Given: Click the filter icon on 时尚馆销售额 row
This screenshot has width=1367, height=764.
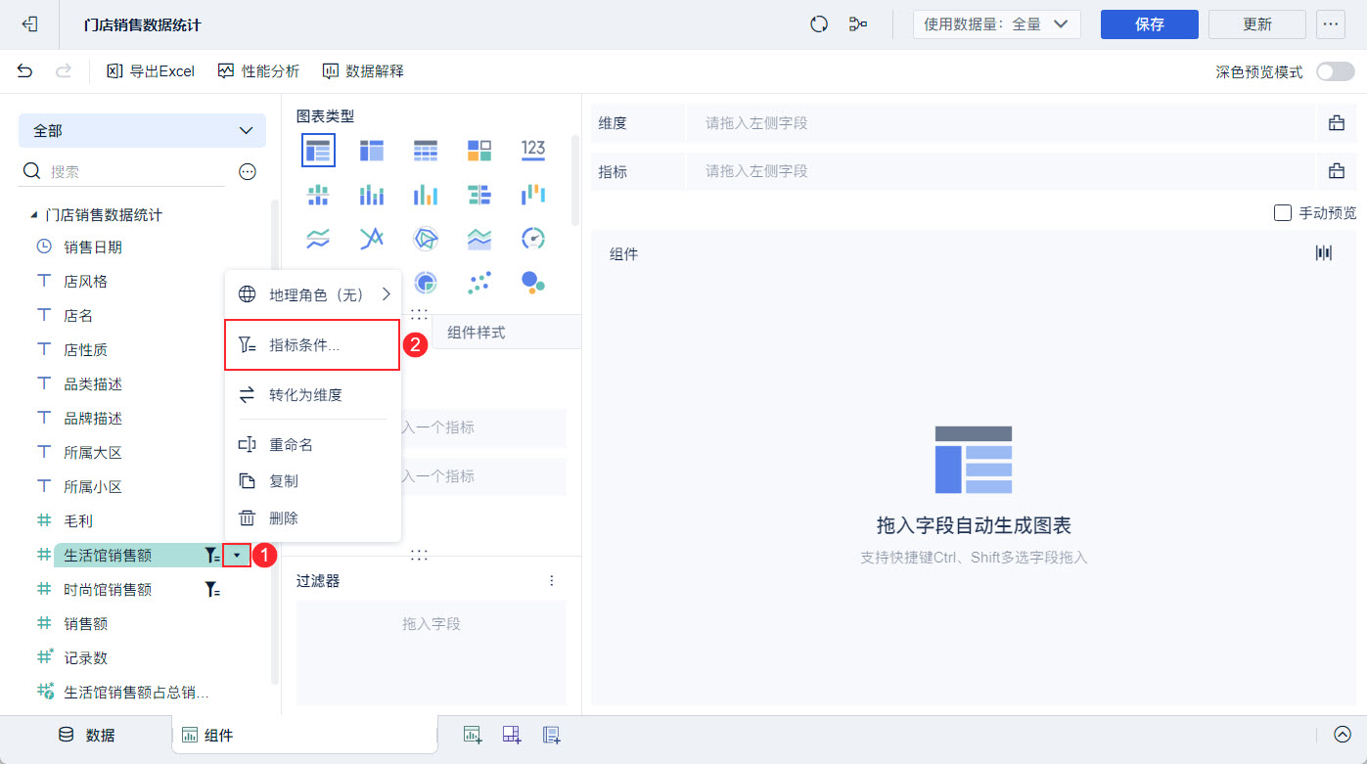Looking at the screenshot, I should coord(212,590).
